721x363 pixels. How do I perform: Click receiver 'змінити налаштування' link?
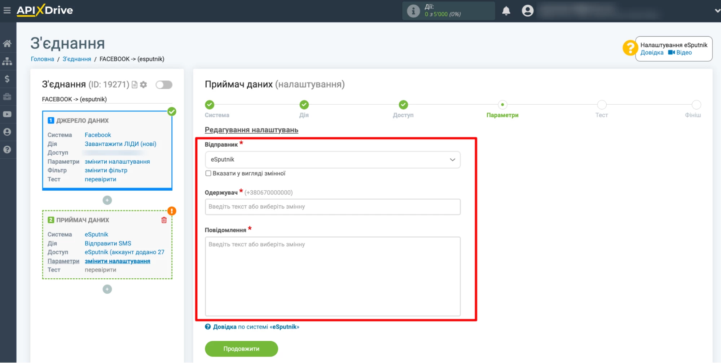tap(118, 261)
